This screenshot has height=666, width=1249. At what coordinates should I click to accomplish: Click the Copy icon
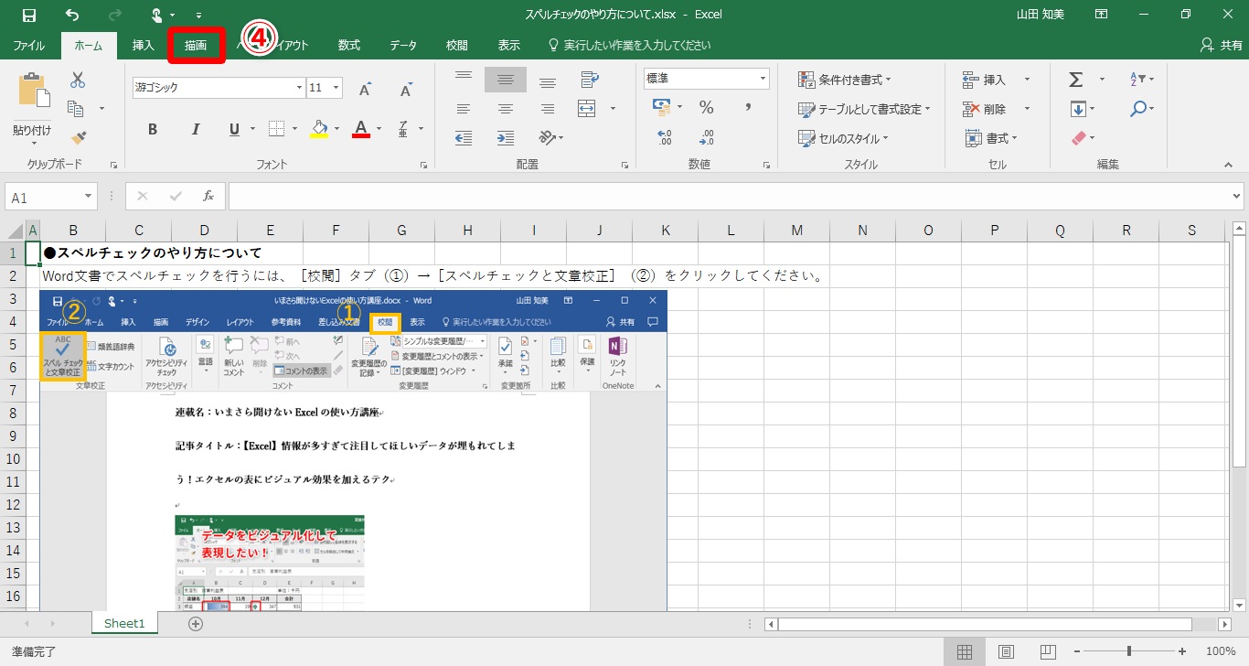tap(76, 109)
